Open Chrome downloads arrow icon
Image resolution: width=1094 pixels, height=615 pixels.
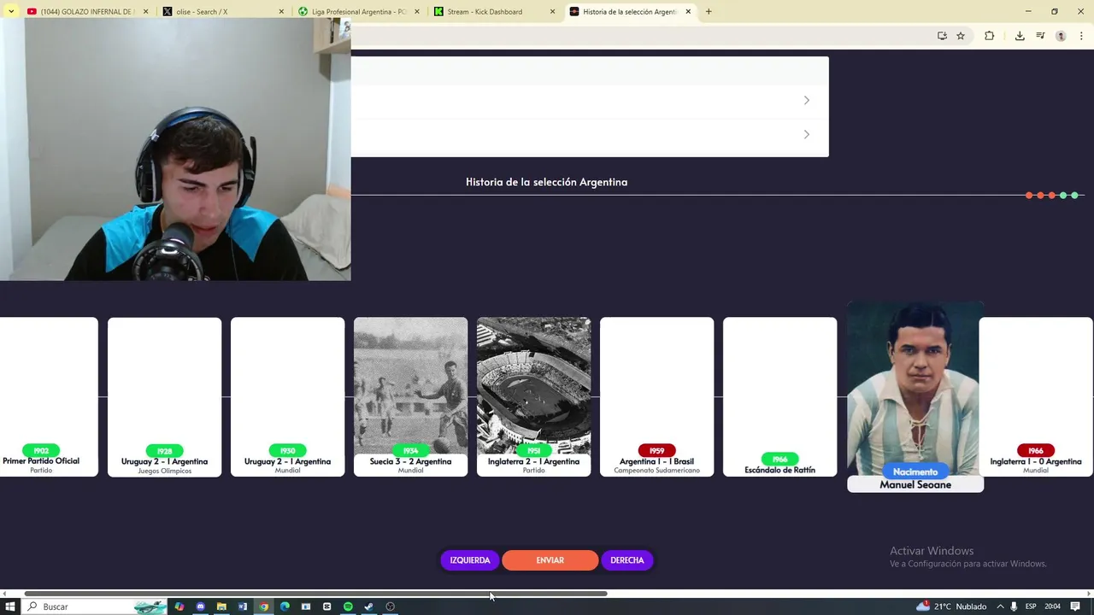coord(1020,36)
